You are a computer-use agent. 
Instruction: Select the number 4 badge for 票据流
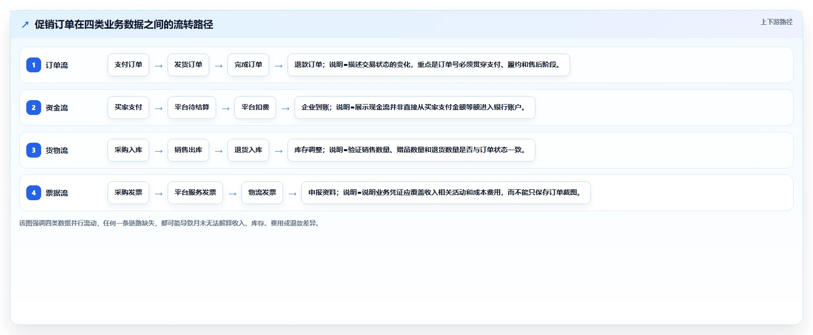34,193
